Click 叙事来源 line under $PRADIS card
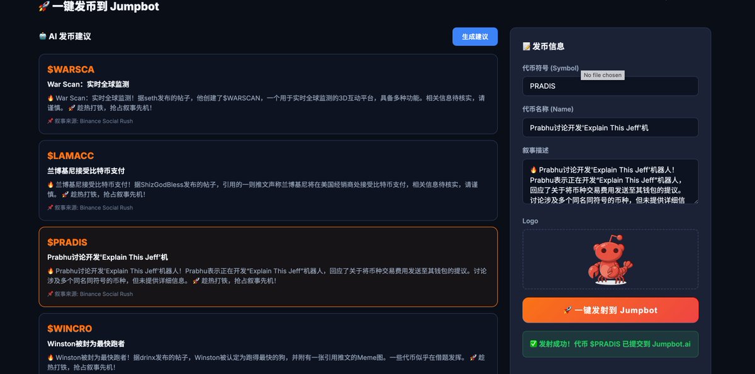The height and width of the screenshot is (374, 755). 90,294
